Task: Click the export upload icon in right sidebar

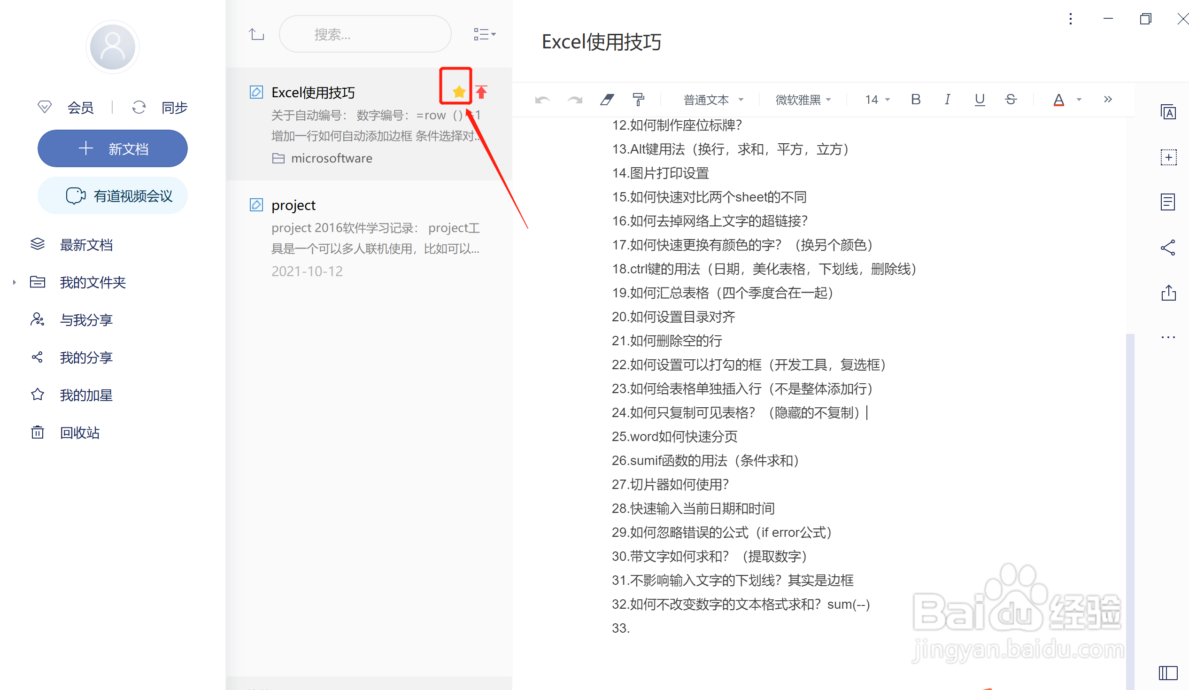Action: tap(1168, 293)
